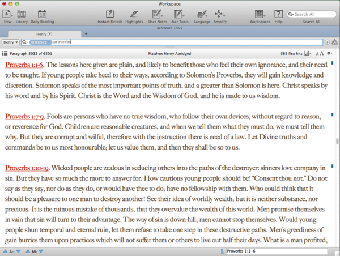Increase text size with large A
Screen dimensions: 340x256
[321, 53]
